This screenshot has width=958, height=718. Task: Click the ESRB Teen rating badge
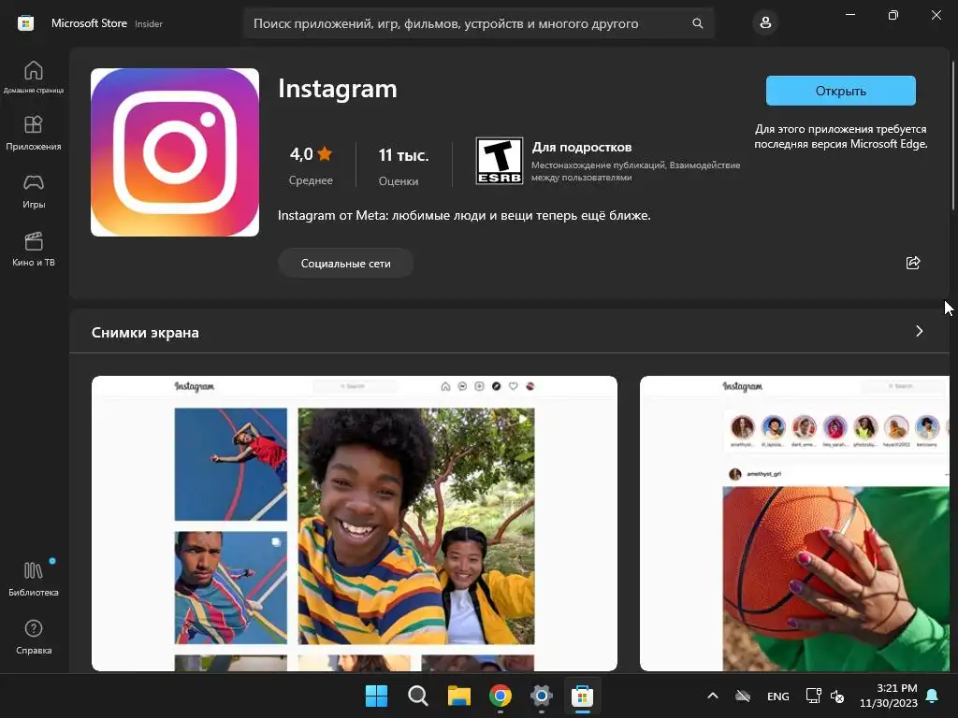tap(500, 161)
